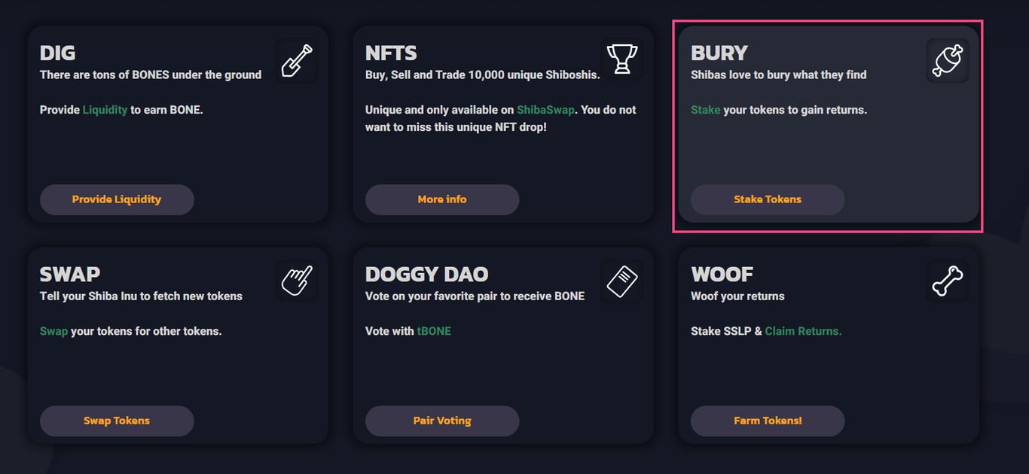This screenshot has width=1029, height=474.
Task: Open the Pair Voting button
Action: (442, 421)
